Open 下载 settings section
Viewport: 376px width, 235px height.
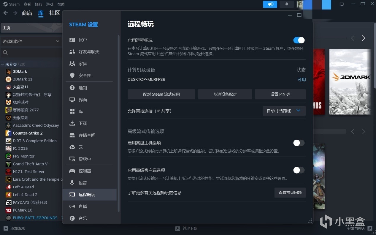[89, 123]
